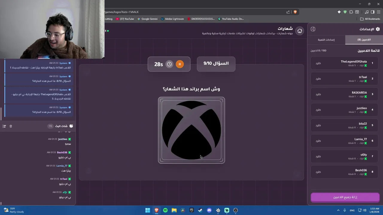Open Discord from the taskbar
Image resolution: width=383 pixels, height=215 pixels.
pyautogui.click(x=209, y=210)
